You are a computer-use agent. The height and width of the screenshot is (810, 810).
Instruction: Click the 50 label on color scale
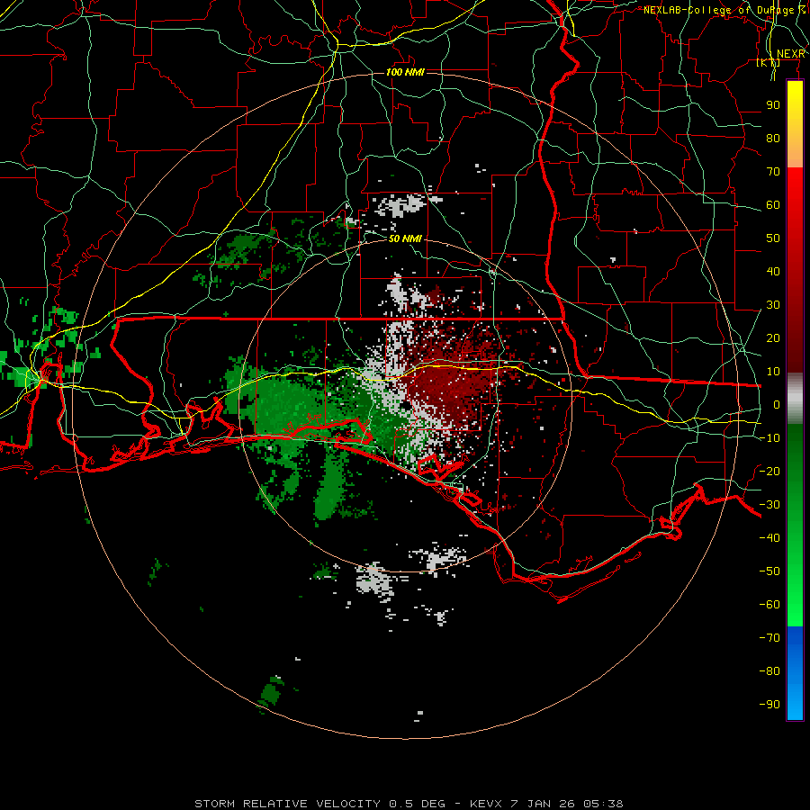tap(773, 238)
